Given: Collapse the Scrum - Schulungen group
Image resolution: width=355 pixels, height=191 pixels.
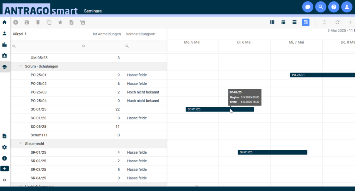Looking at the screenshot, I should 20,66.
